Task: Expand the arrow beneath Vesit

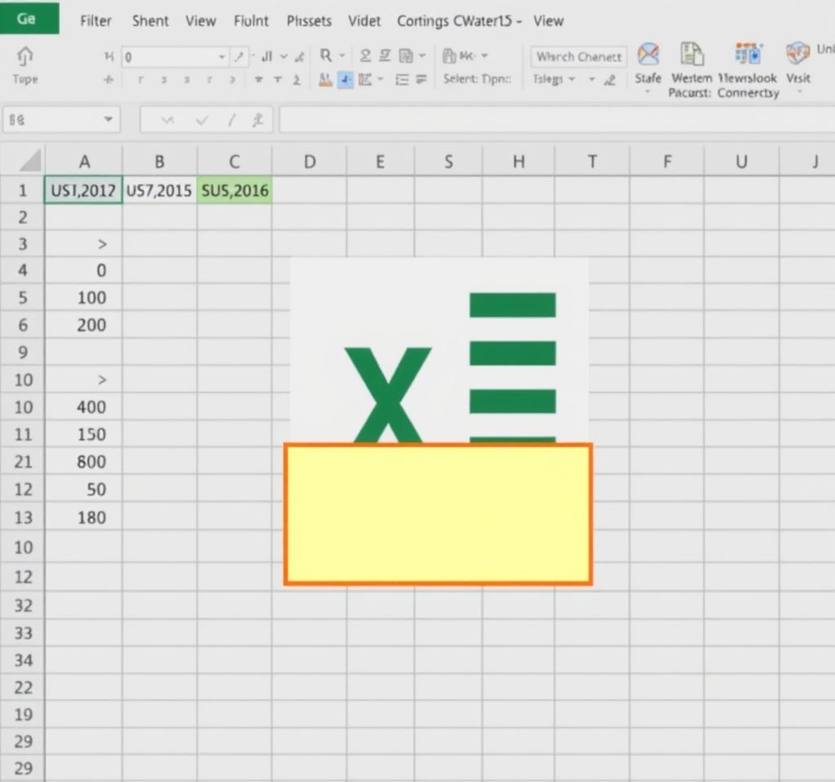Action: point(799,92)
